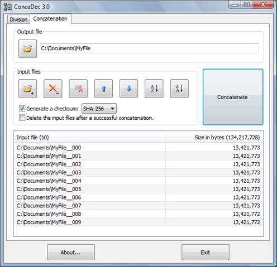This screenshot has height=267, width=277.
Task: Add input files with the folder-plus icon
Action: (x=27, y=89)
